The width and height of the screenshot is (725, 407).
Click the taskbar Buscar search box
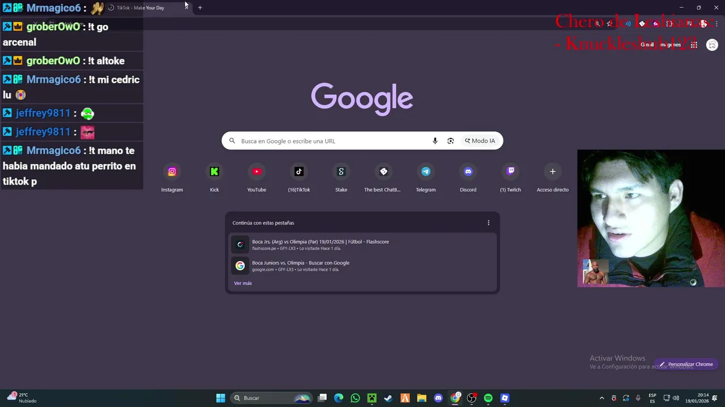[x=271, y=398]
